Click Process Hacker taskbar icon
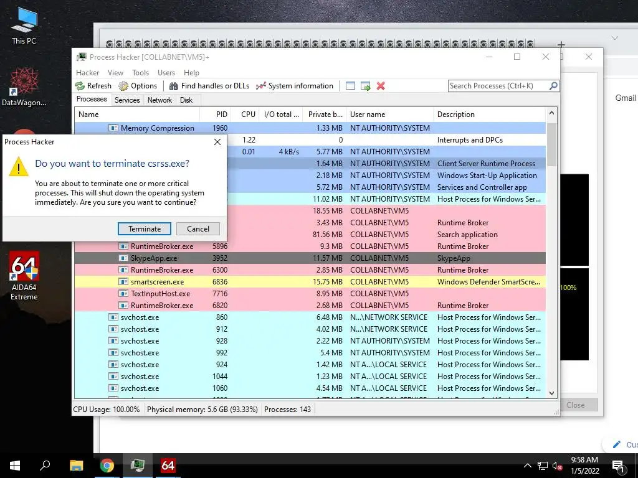638x478 pixels. pos(138,466)
